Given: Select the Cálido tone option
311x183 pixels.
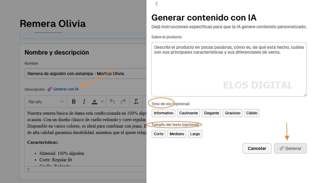Looking at the screenshot, I should tap(252, 113).
